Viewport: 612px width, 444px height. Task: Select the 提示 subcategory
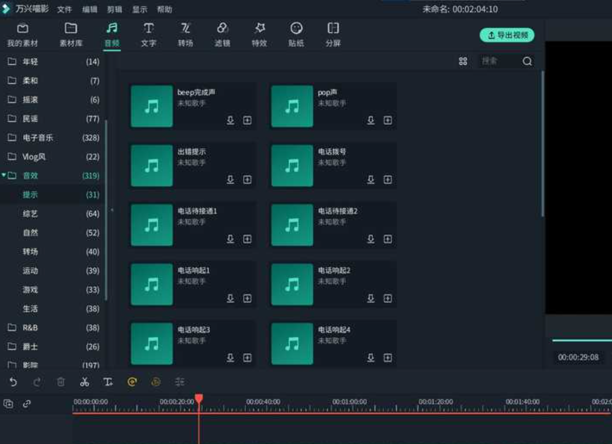(53, 195)
